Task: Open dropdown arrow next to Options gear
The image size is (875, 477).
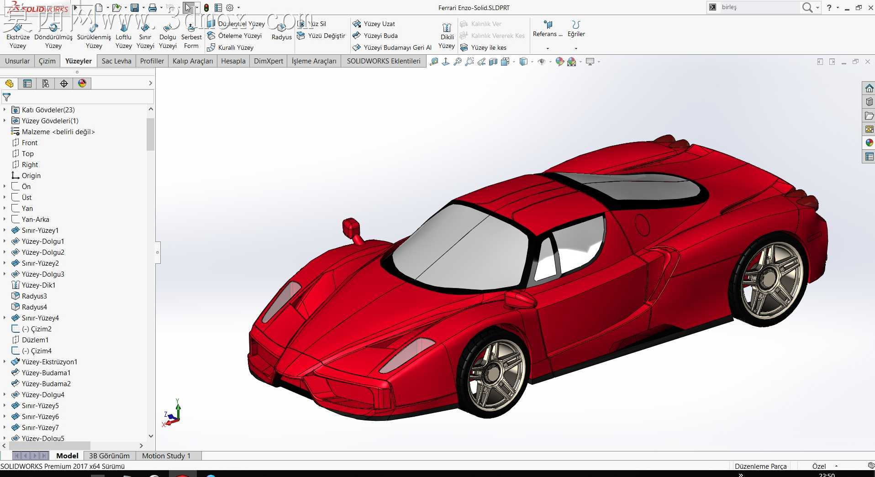Action: tap(238, 8)
